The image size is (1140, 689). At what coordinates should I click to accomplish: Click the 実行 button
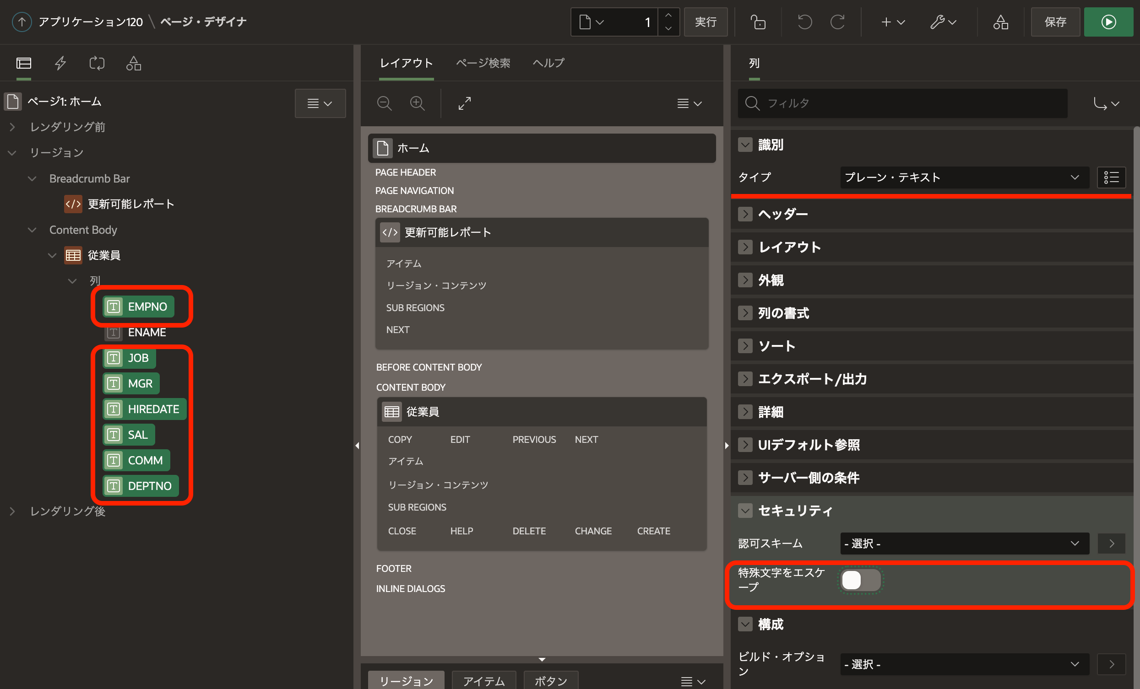coord(705,22)
